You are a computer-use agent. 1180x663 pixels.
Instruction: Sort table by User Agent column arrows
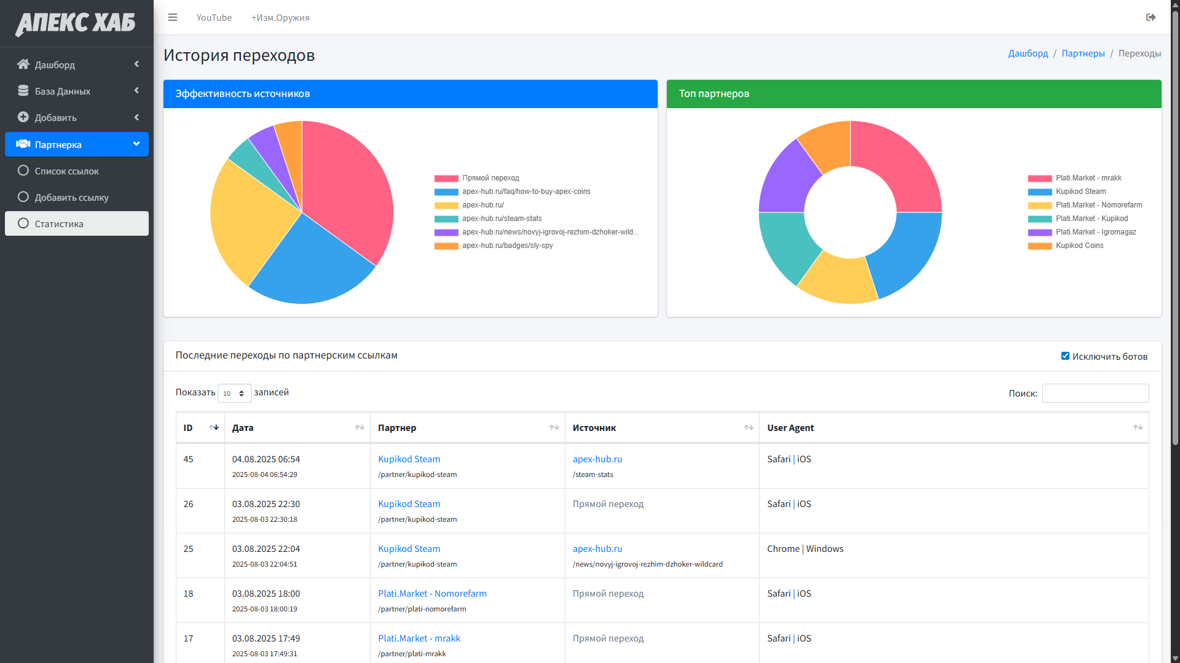pyautogui.click(x=1138, y=427)
